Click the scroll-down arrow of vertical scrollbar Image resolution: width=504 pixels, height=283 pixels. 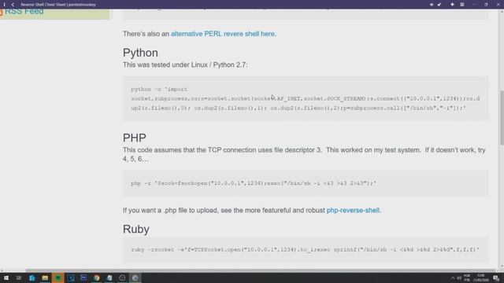[x=502, y=266]
